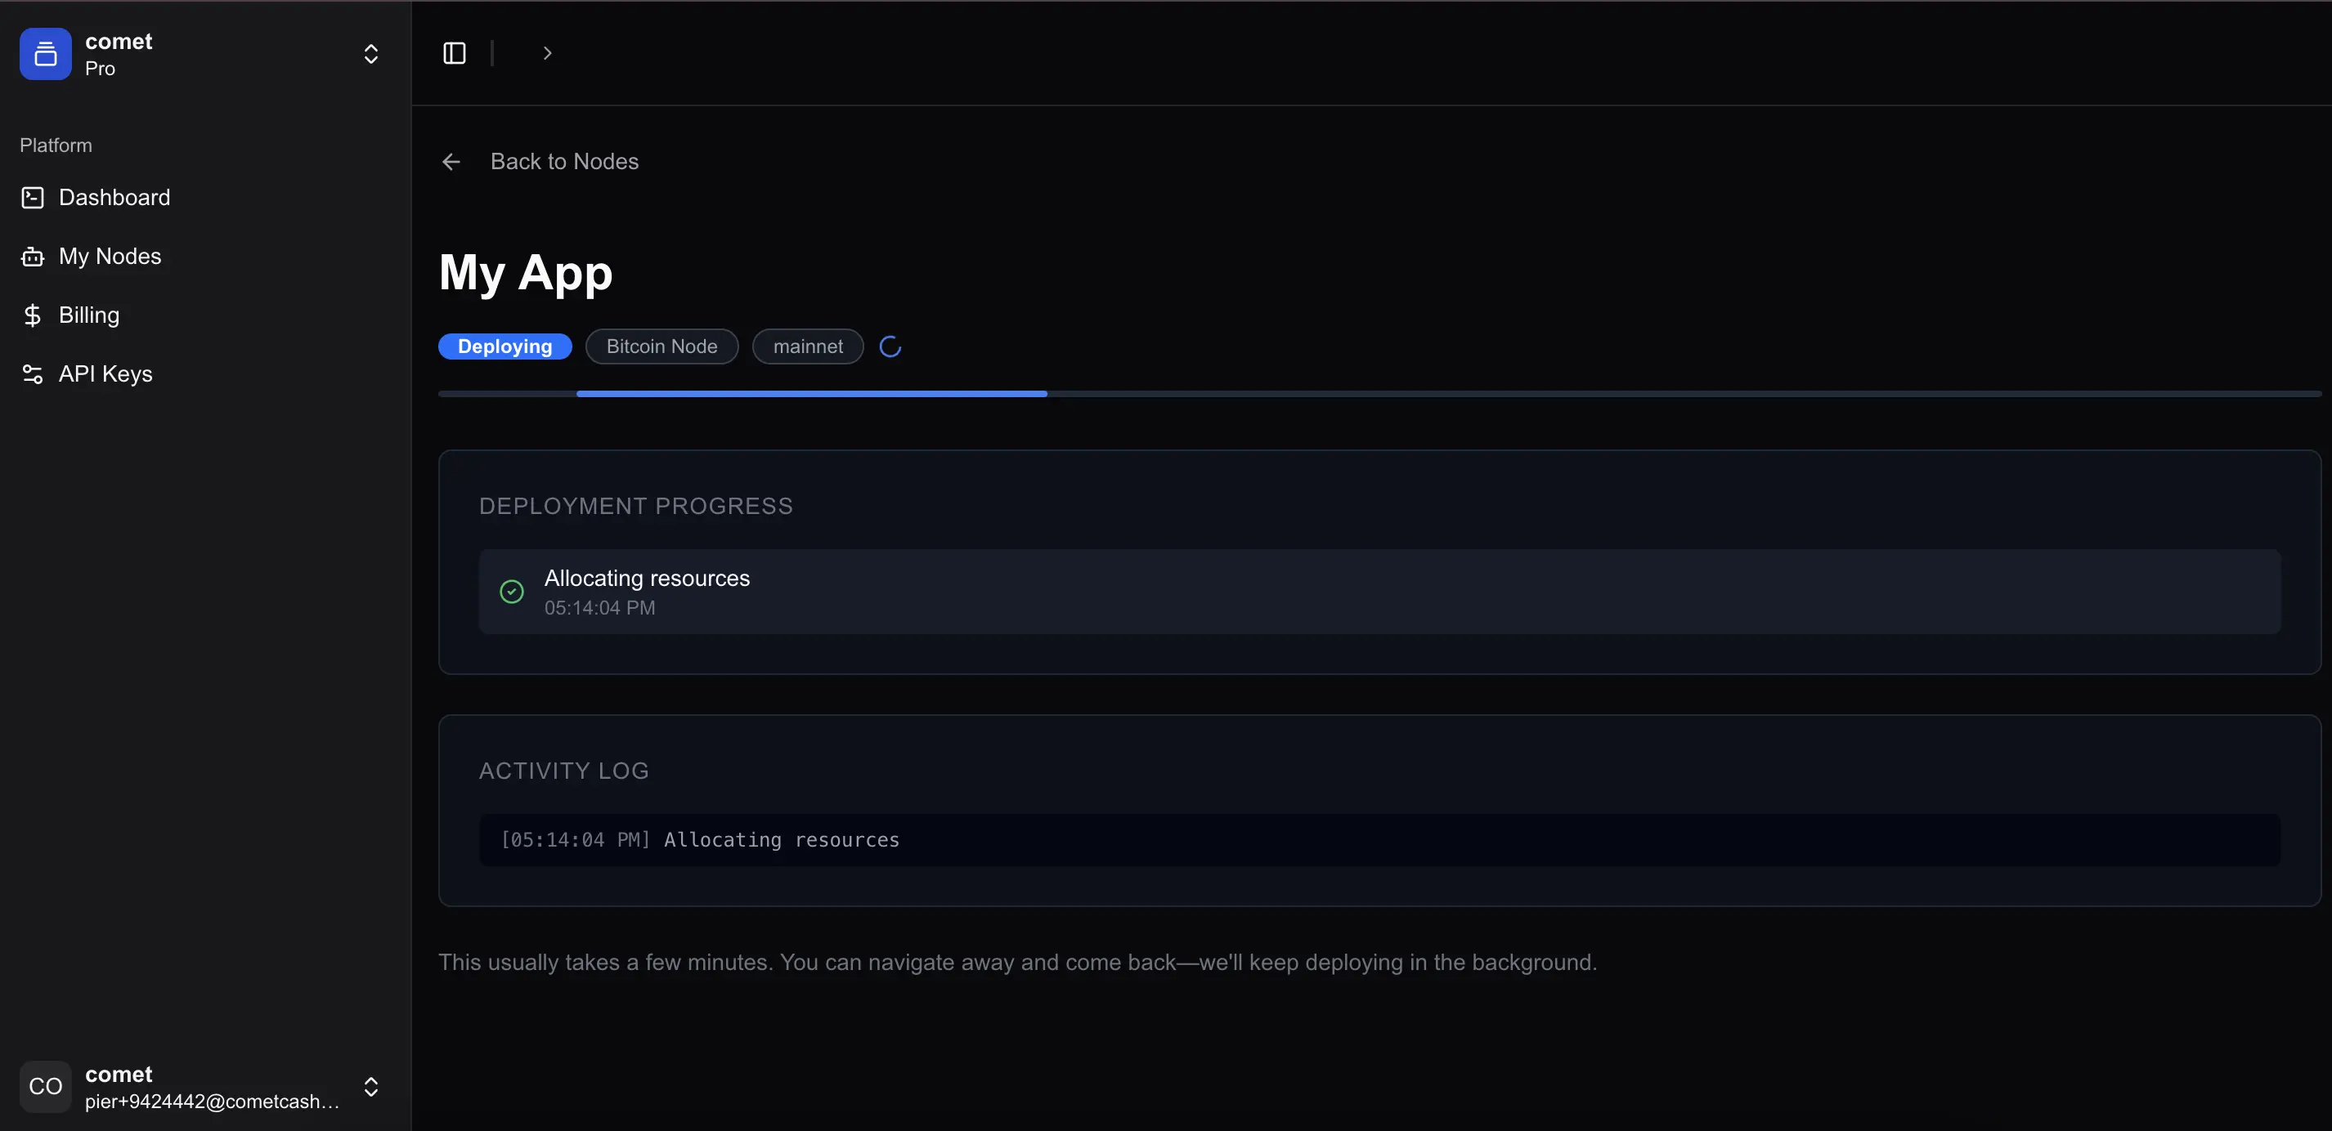Click the Dashboard terminal icon

(33, 197)
